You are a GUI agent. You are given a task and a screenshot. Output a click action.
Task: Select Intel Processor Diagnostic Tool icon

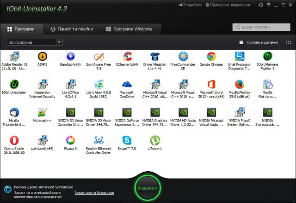[240, 56]
